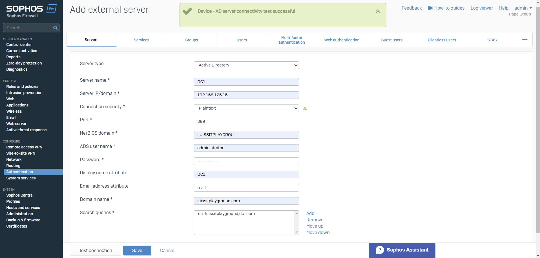Open Backup & firmware
The image size is (540, 258).
[23, 220]
